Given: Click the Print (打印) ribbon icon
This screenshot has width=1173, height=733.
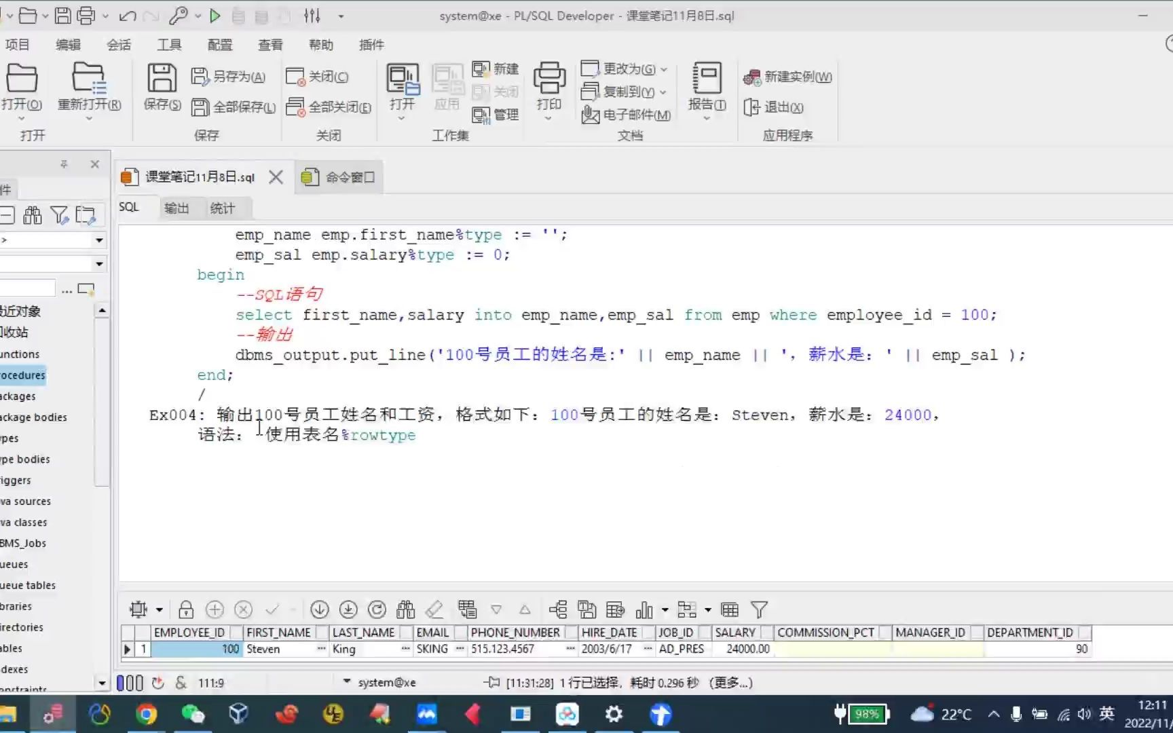Looking at the screenshot, I should point(549,77).
